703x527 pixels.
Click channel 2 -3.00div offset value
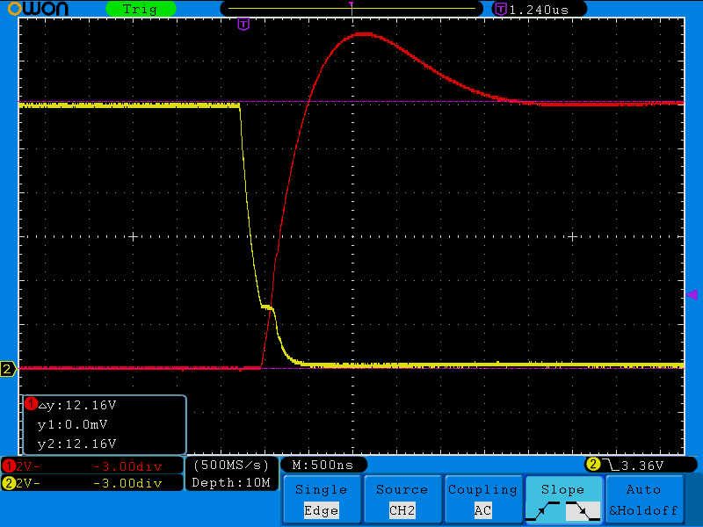tap(127, 483)
